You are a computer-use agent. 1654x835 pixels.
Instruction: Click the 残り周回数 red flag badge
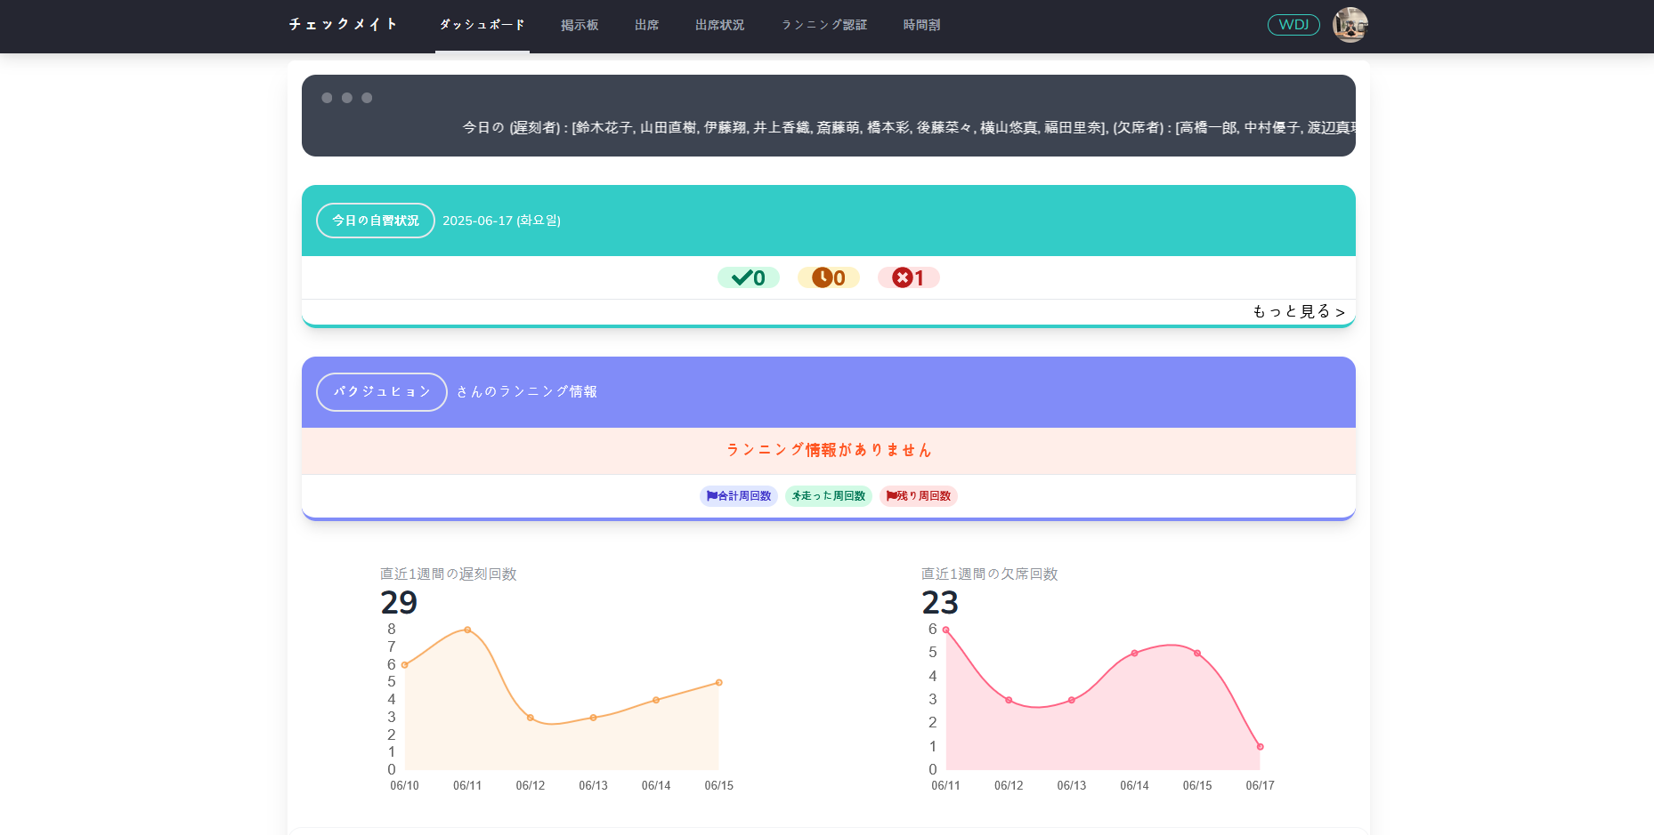919,496
